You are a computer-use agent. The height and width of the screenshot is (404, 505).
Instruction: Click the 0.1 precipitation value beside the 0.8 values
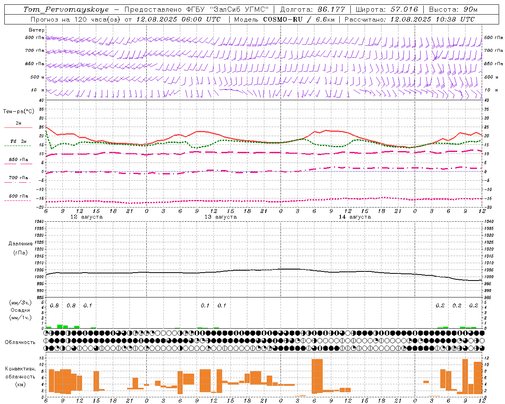pyautogui.click(x=88, y=306)
